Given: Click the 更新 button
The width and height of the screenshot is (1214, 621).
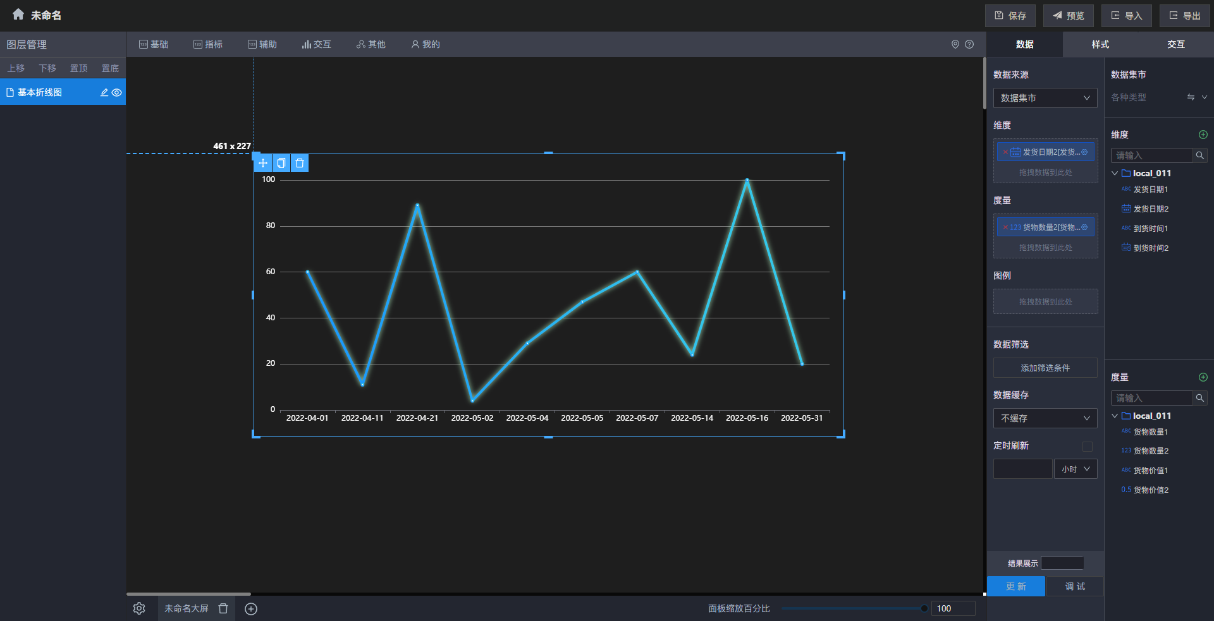Looking at the screenshot, I should tap(1016, 586).
